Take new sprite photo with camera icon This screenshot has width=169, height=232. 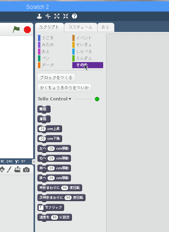tap(26, 170)
